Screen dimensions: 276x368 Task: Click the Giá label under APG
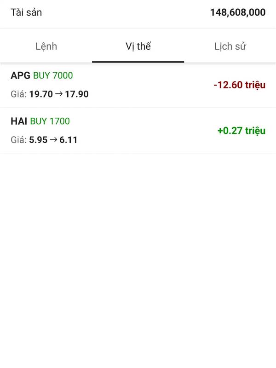click(18, 94)
